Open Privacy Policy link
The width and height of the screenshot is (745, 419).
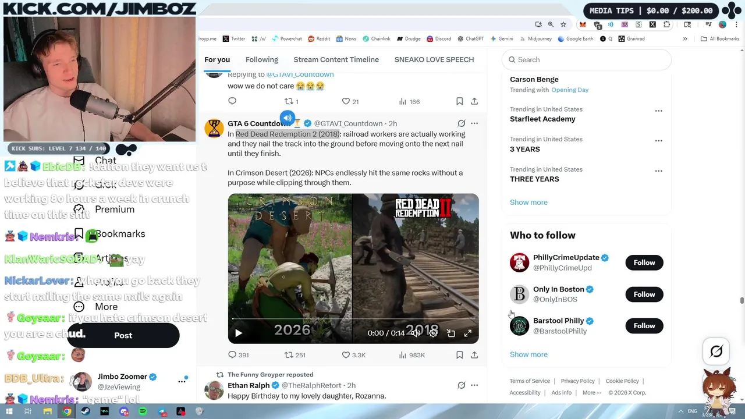coord(577,381)
